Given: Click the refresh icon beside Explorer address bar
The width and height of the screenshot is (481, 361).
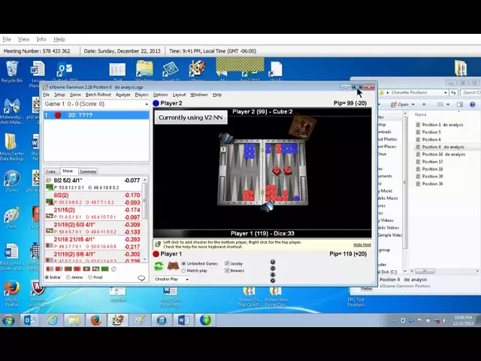Looking at the screenshot, I should (453, 93).
